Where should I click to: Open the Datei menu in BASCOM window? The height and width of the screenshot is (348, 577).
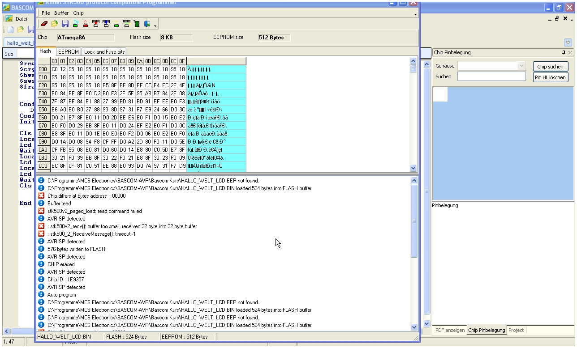point(22,19)
